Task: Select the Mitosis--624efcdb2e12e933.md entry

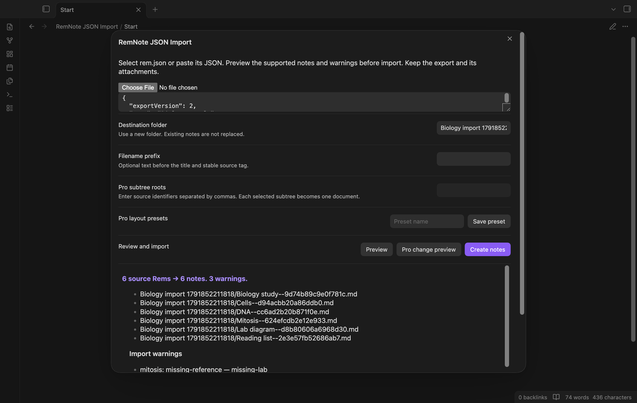Action: [238, 320]
